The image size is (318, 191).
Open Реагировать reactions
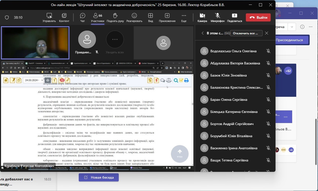(134, 17)
